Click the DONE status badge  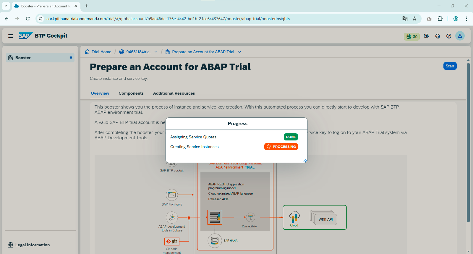291,137
